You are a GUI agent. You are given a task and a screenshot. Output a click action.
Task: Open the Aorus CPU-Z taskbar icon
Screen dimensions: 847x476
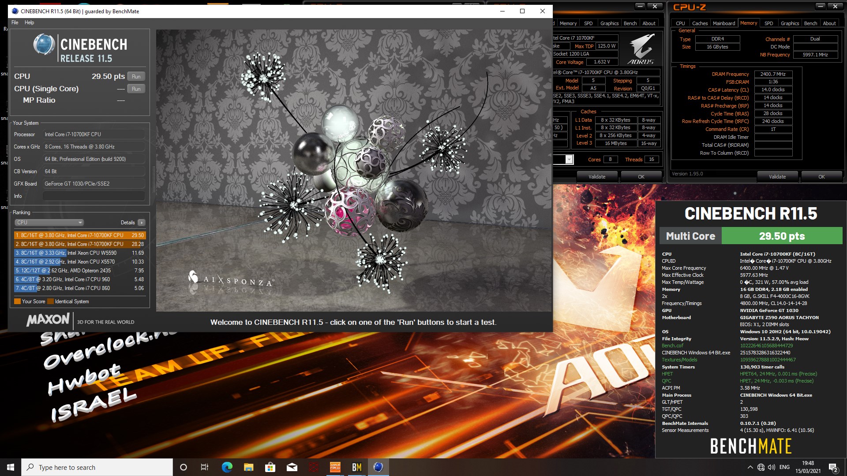coord(335,467)
